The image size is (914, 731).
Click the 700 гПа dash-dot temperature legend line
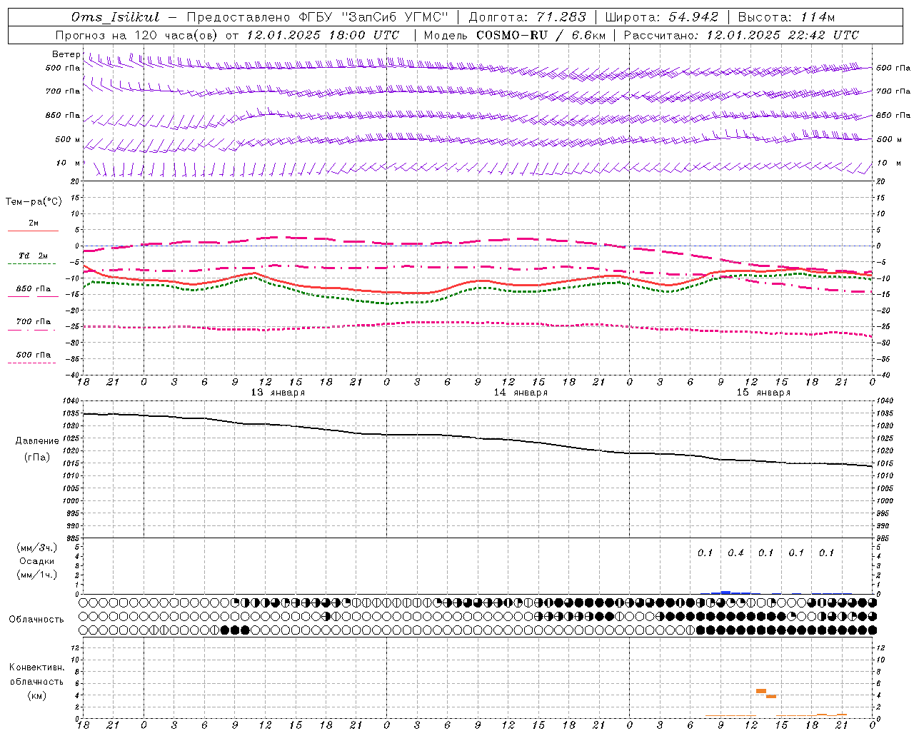(31, 330)
